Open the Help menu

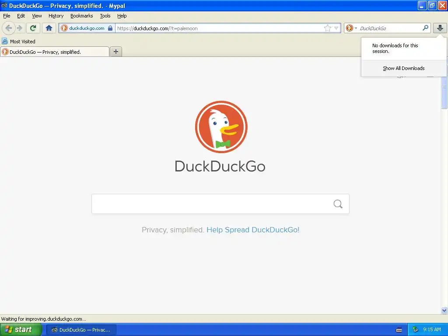coord(122,16)
